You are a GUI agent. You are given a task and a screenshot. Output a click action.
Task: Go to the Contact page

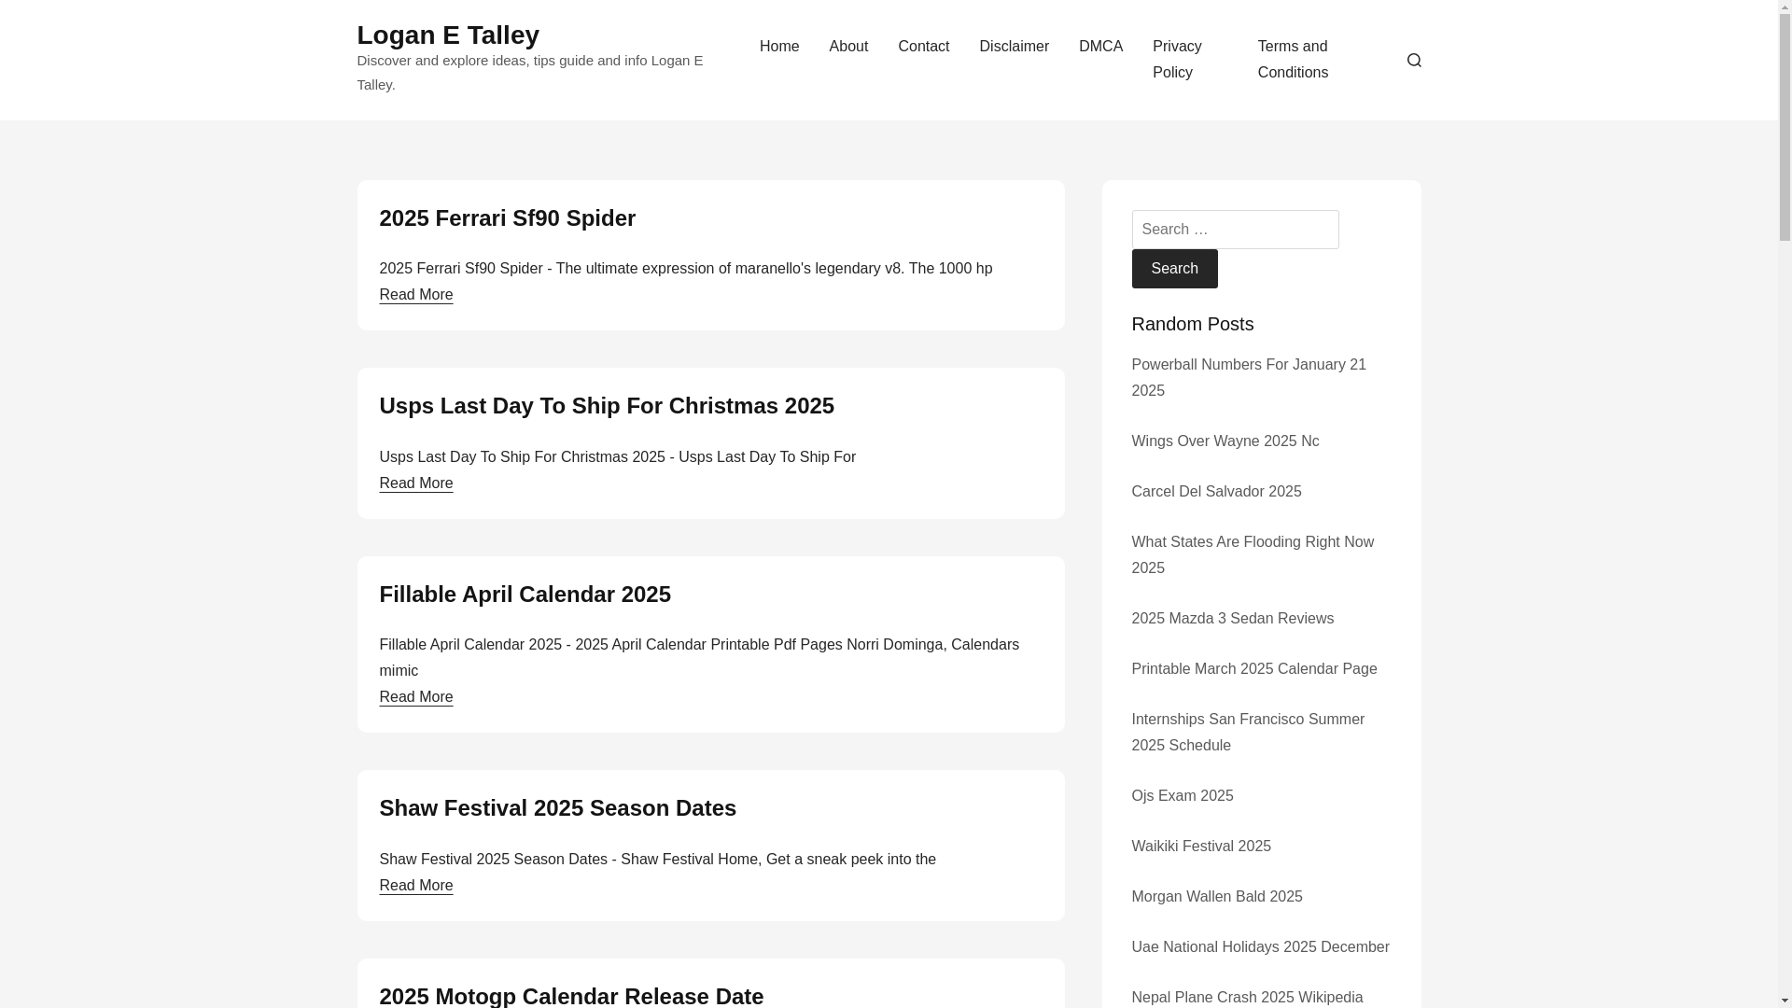[923, 47]
